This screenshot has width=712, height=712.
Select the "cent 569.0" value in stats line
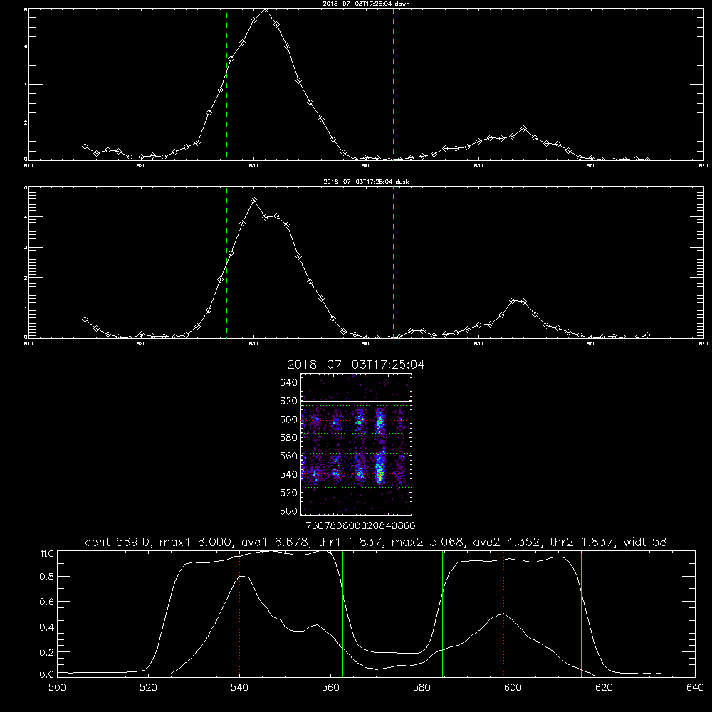(x=117, y=542)
